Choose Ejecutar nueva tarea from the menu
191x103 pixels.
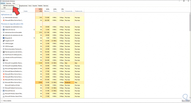click(x=9, y=6)
